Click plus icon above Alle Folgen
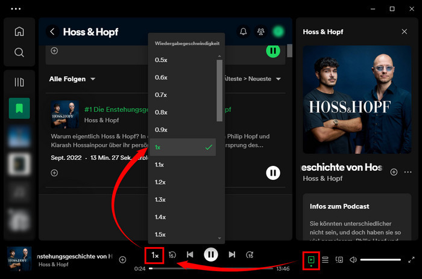 tap(54, 51)
